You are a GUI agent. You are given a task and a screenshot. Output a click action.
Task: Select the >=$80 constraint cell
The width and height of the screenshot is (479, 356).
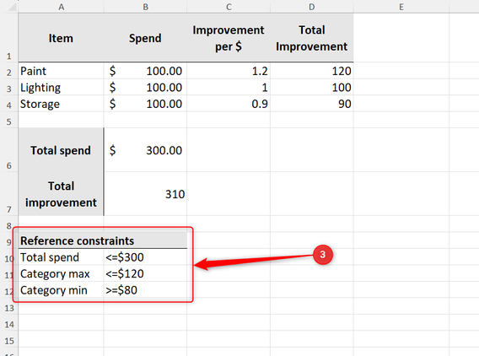(145, 290)
